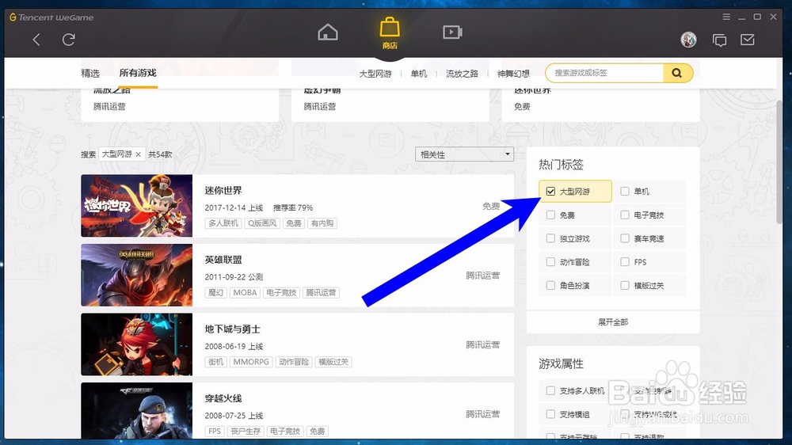Image resolution: width=792 pixels, height=445 pixels.
Task: Check the 电子竞技 tag checkbox
Action: coord(625,215)
